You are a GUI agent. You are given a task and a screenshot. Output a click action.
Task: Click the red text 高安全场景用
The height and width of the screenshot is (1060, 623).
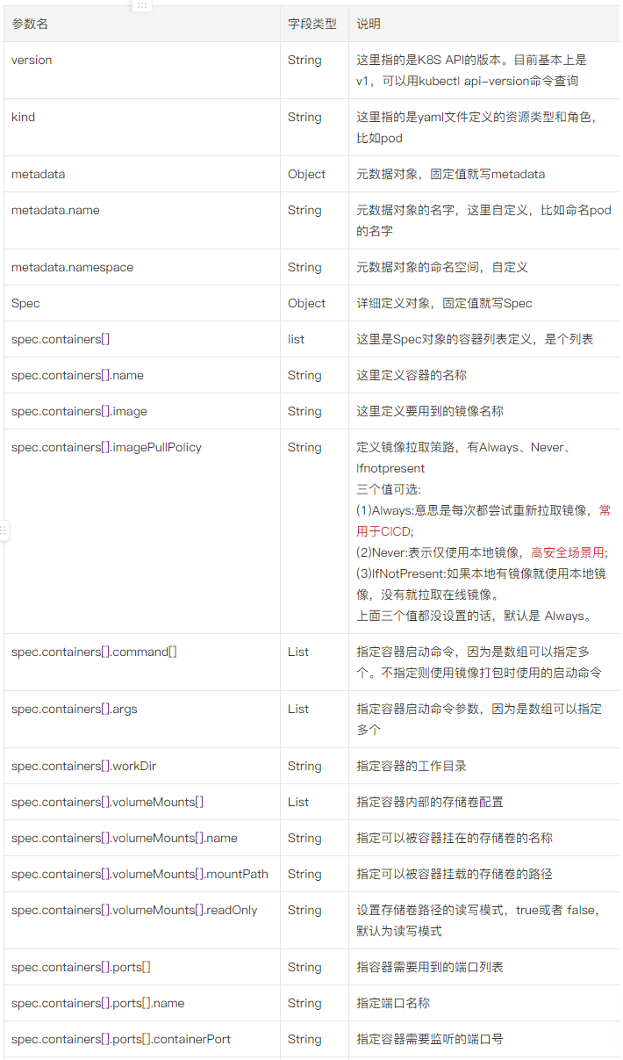point(568,552)
